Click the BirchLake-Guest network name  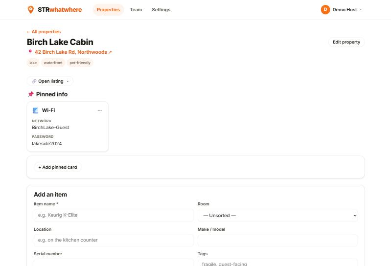pyautogui.click(x=50, y=128)
